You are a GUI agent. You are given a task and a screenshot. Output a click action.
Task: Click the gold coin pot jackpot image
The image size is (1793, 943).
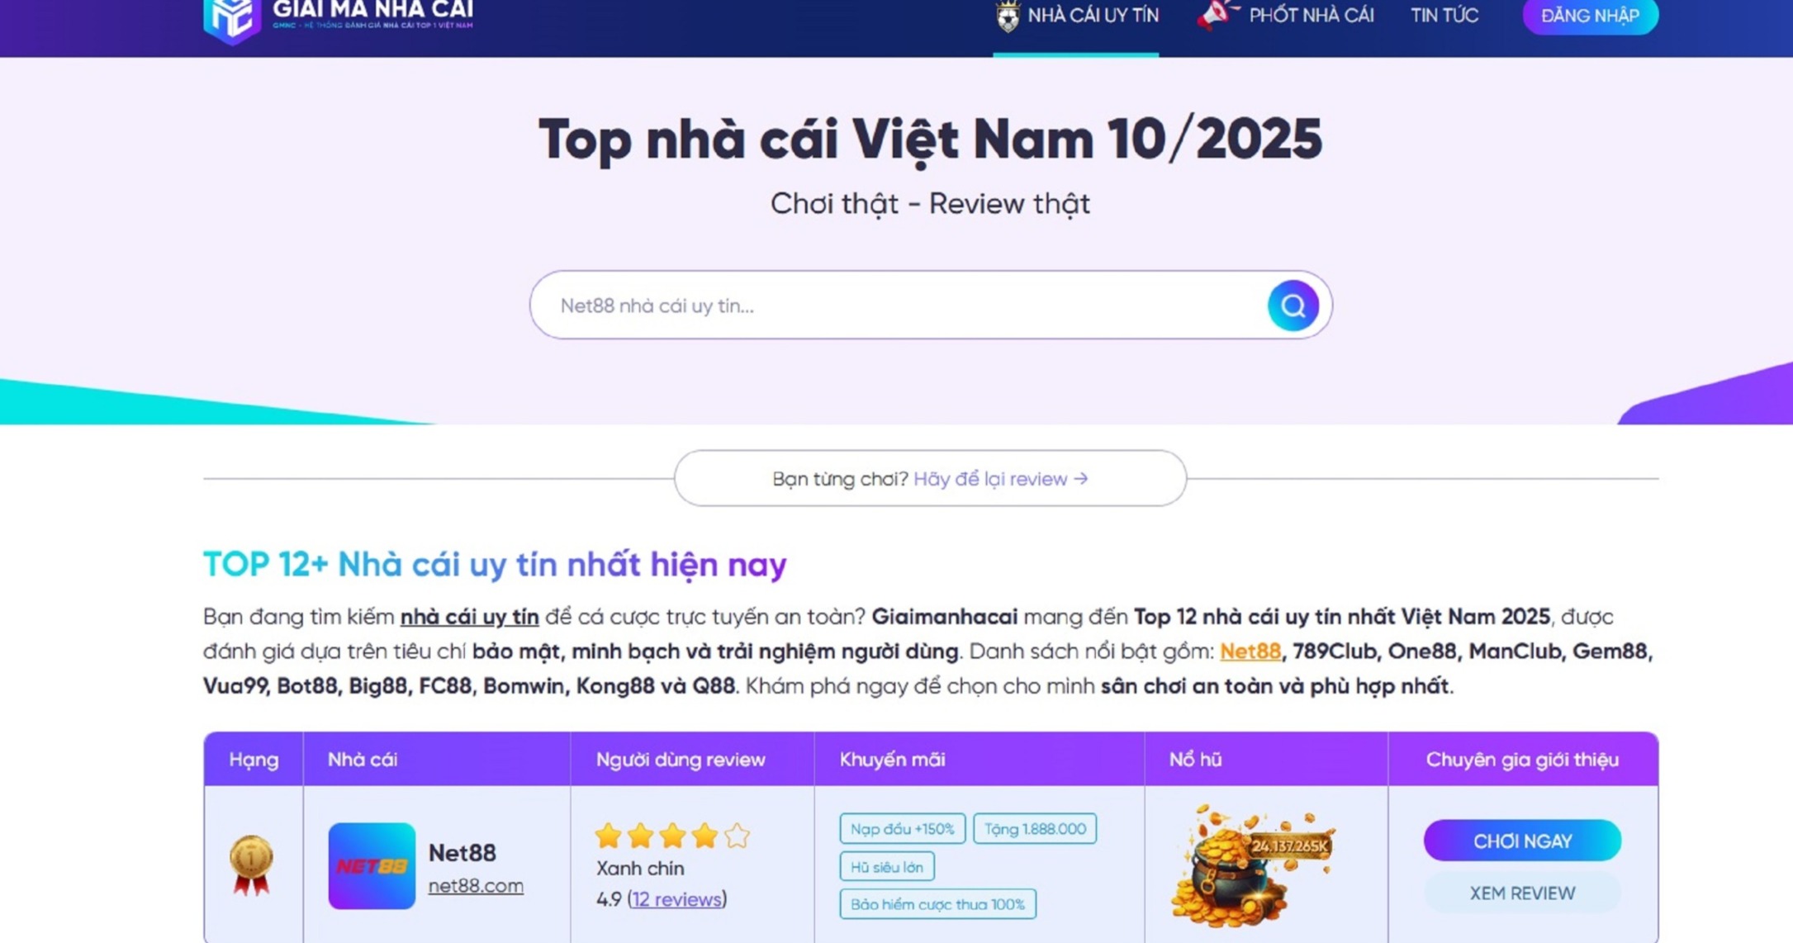coord(1251,865)
